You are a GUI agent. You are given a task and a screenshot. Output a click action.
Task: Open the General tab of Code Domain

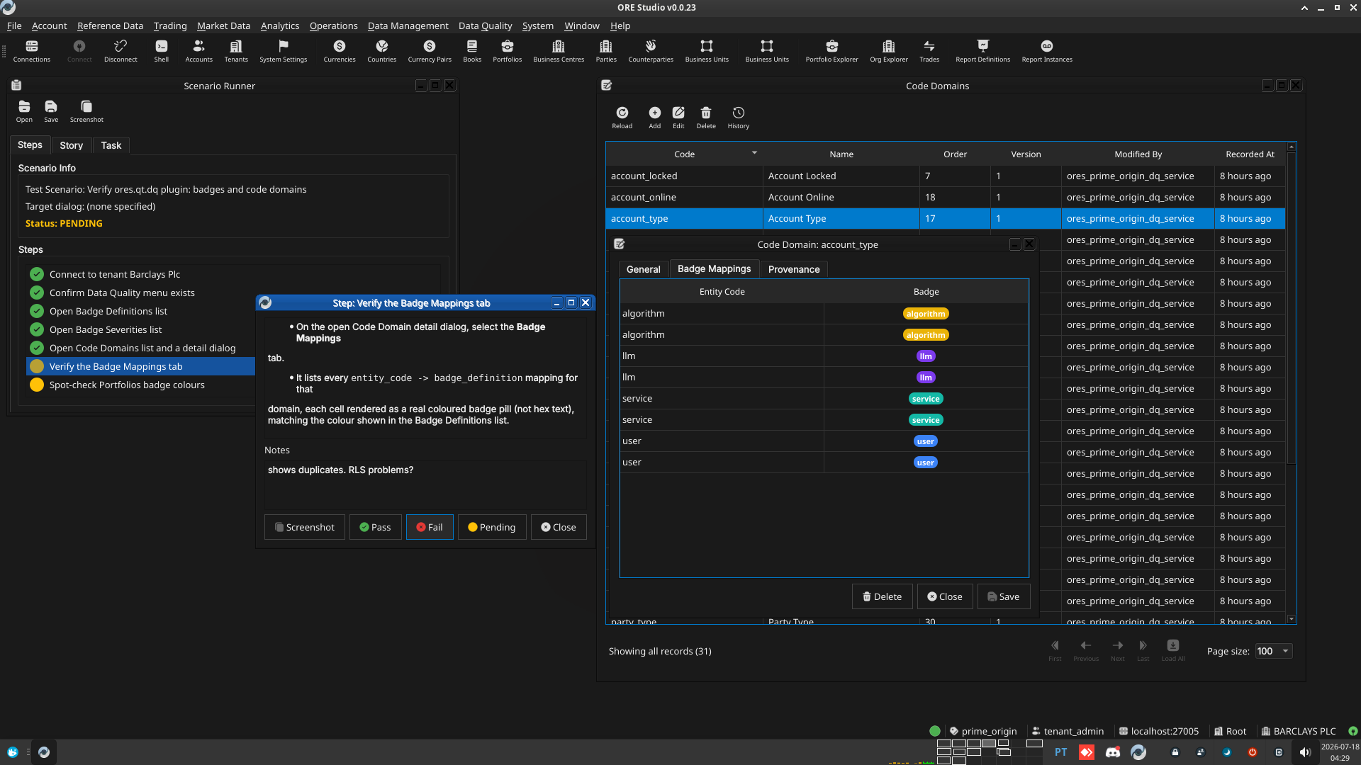pyautogui.click(x=643, y=269)
